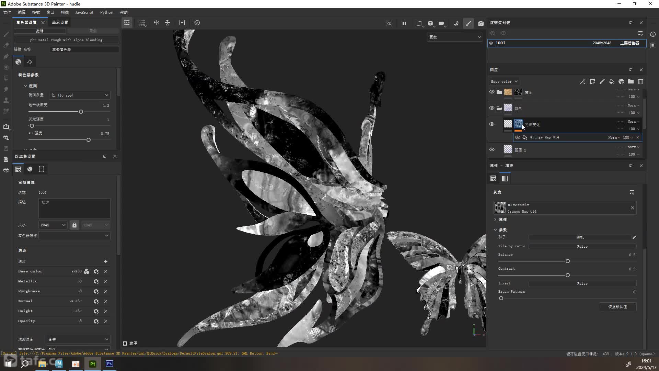Open the 着色器链接 dropdown
The image size is (659, 371).
pyautogui.click(x=74, y=236)
